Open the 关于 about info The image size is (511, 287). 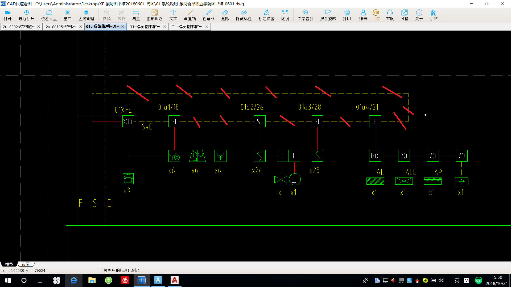coord(419,15)
